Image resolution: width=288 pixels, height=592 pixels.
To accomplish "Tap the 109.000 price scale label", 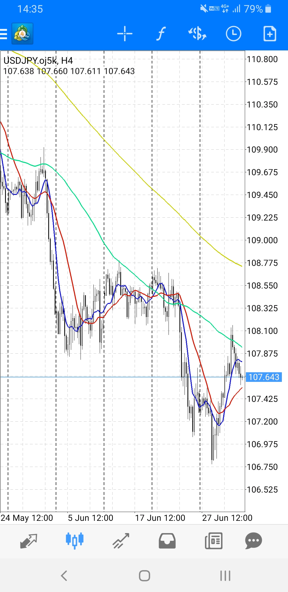I will [x=262, y=240].
